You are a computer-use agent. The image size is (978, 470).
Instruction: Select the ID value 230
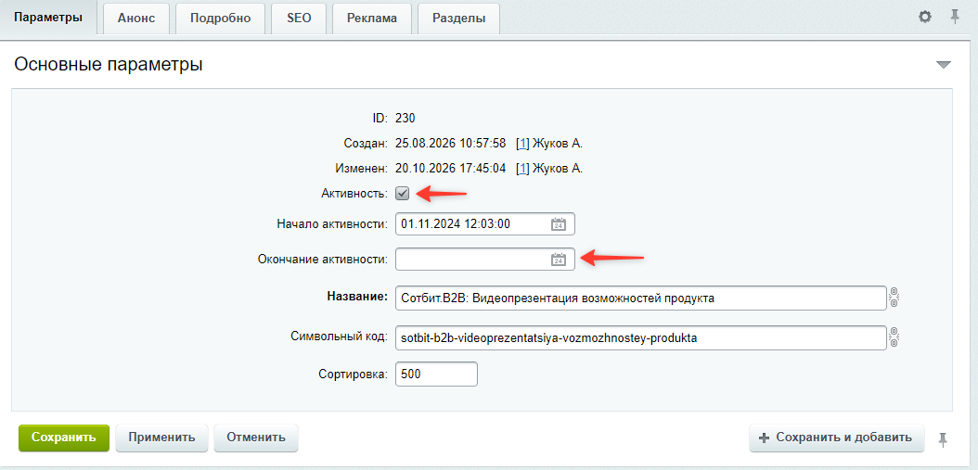click(405, 118)
